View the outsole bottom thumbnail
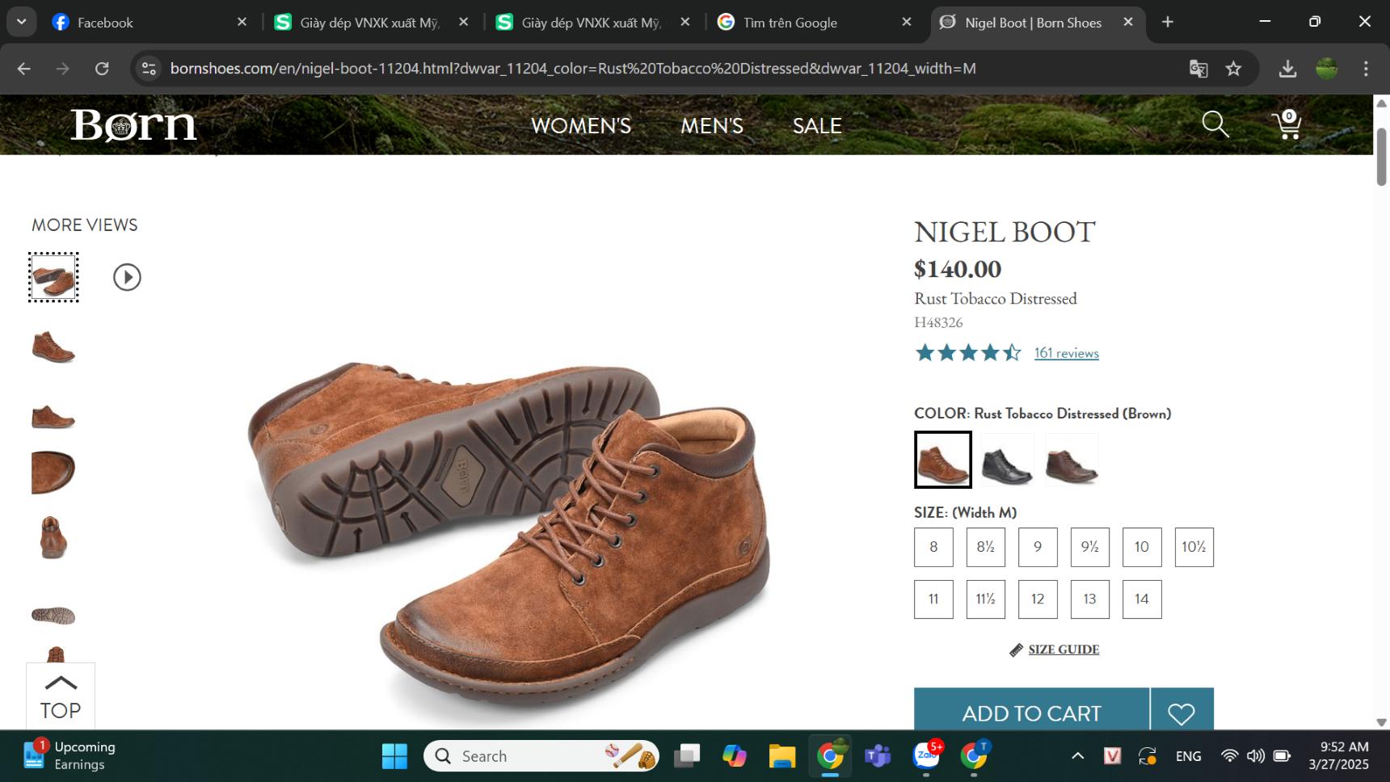1390x782 pixels. point(53,616)
